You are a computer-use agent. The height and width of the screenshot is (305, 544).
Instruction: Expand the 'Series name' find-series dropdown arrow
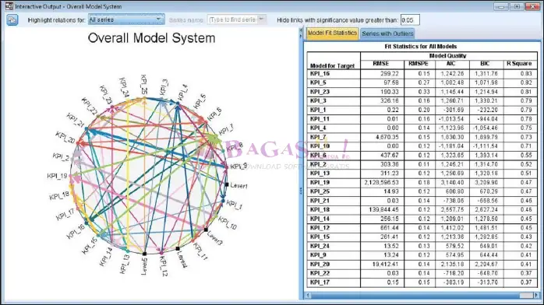coord(262,19)
